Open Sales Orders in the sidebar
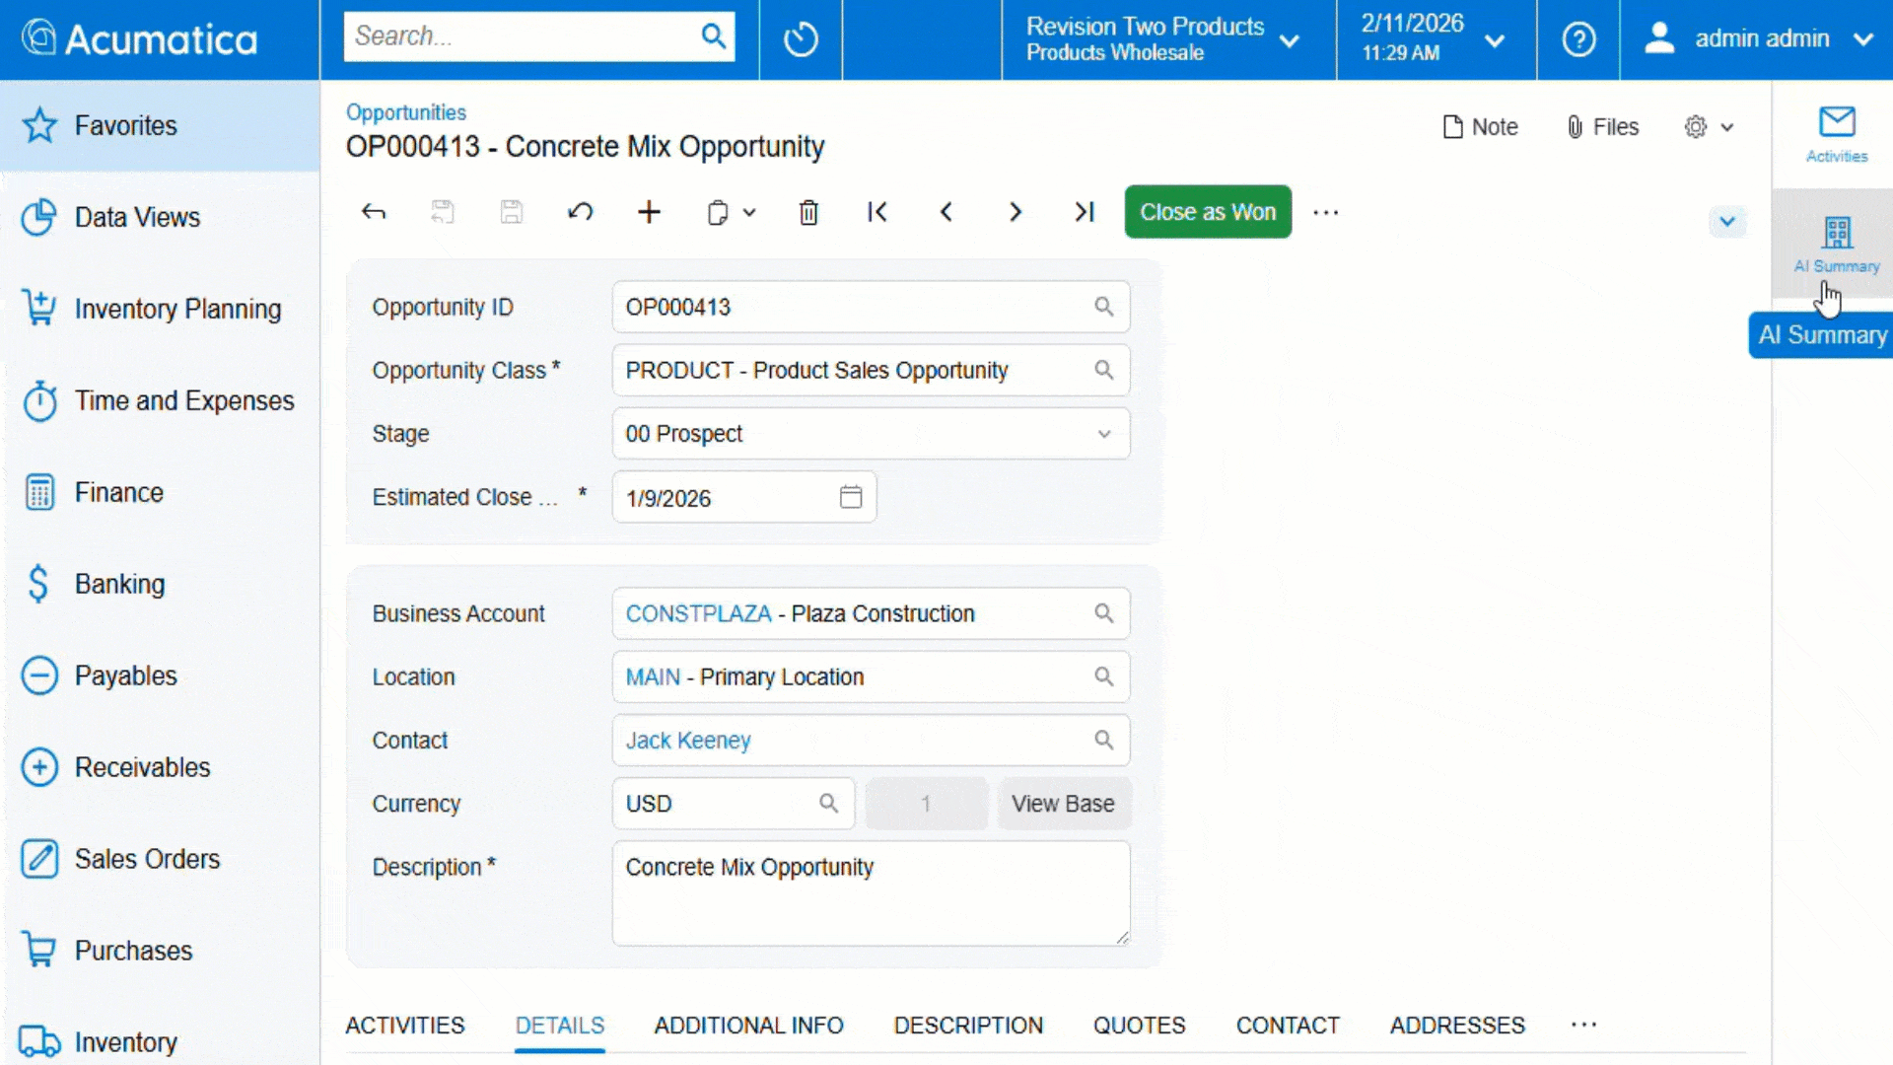This screenshot has height=1065, width=1893. point(160,860)
